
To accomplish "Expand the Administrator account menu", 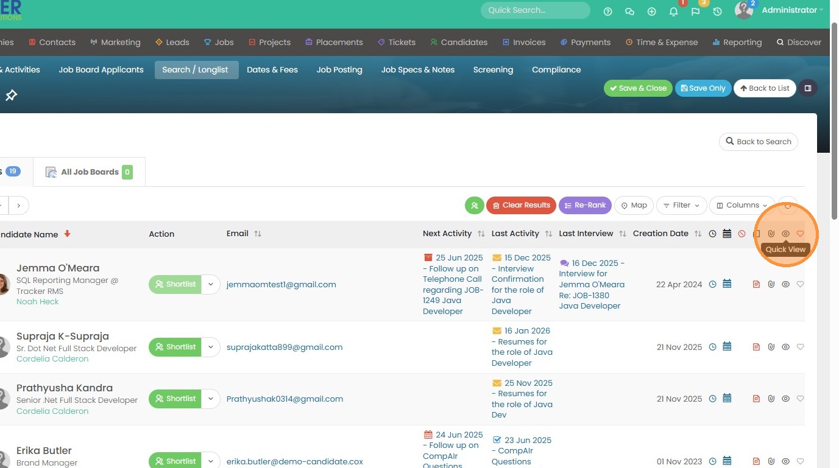I will 792,10.
